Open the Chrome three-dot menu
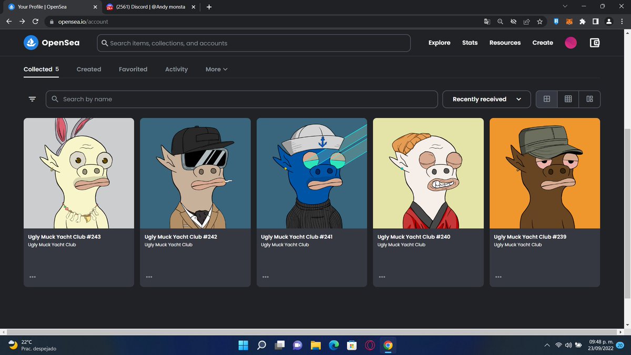 pyautogui.click(x=621, y=22)
